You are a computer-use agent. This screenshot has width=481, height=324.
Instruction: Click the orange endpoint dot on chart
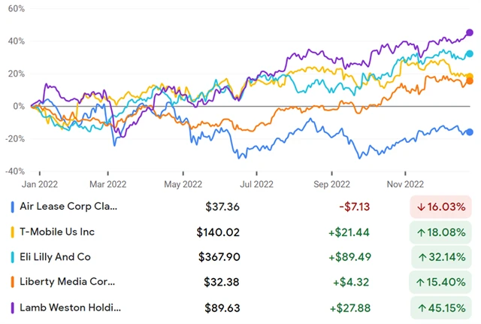[470, 80]
